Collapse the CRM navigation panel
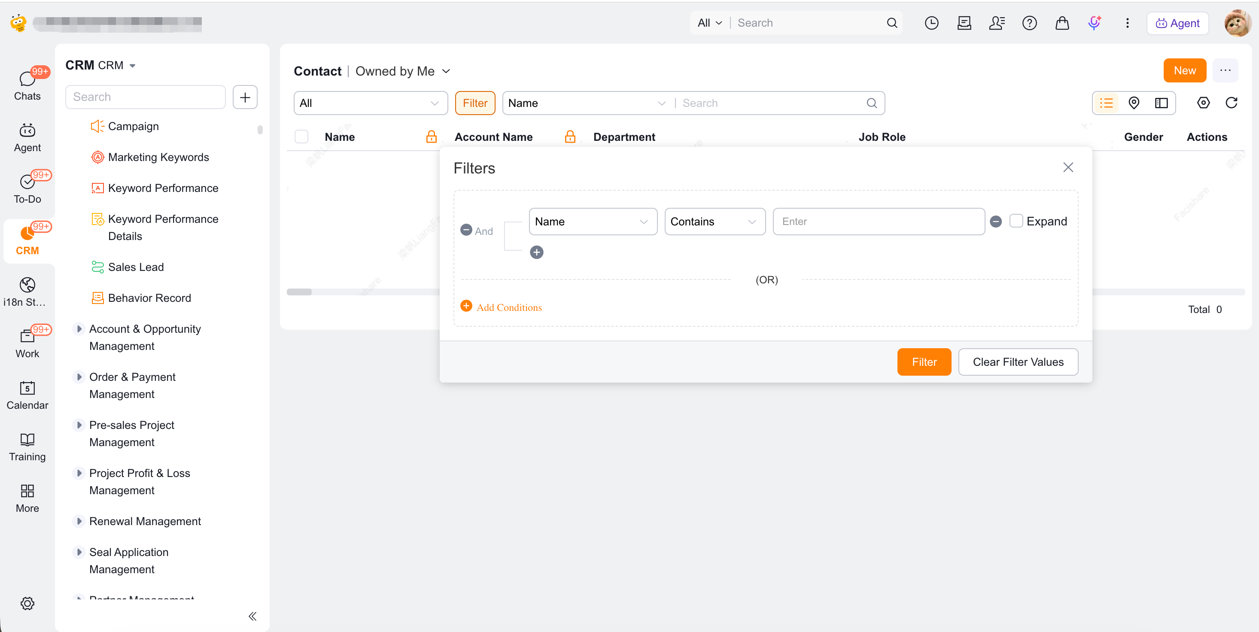The width and height of the screenshot is (1259, 632). pos(252,616)
